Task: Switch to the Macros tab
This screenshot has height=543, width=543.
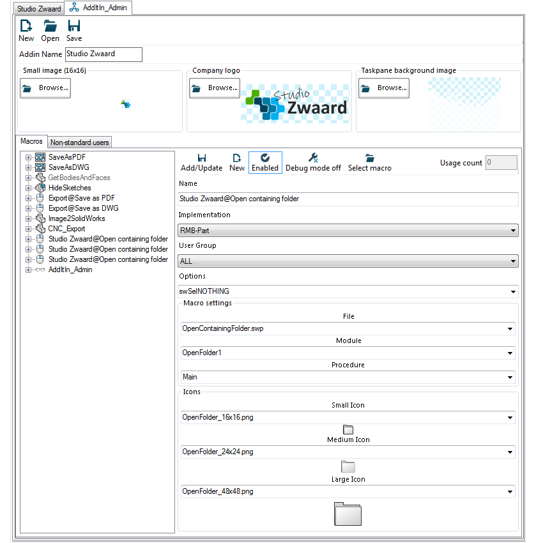Action: tap(31, 141)
